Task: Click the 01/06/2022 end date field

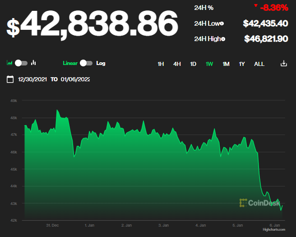Action: tap(75, 79)
